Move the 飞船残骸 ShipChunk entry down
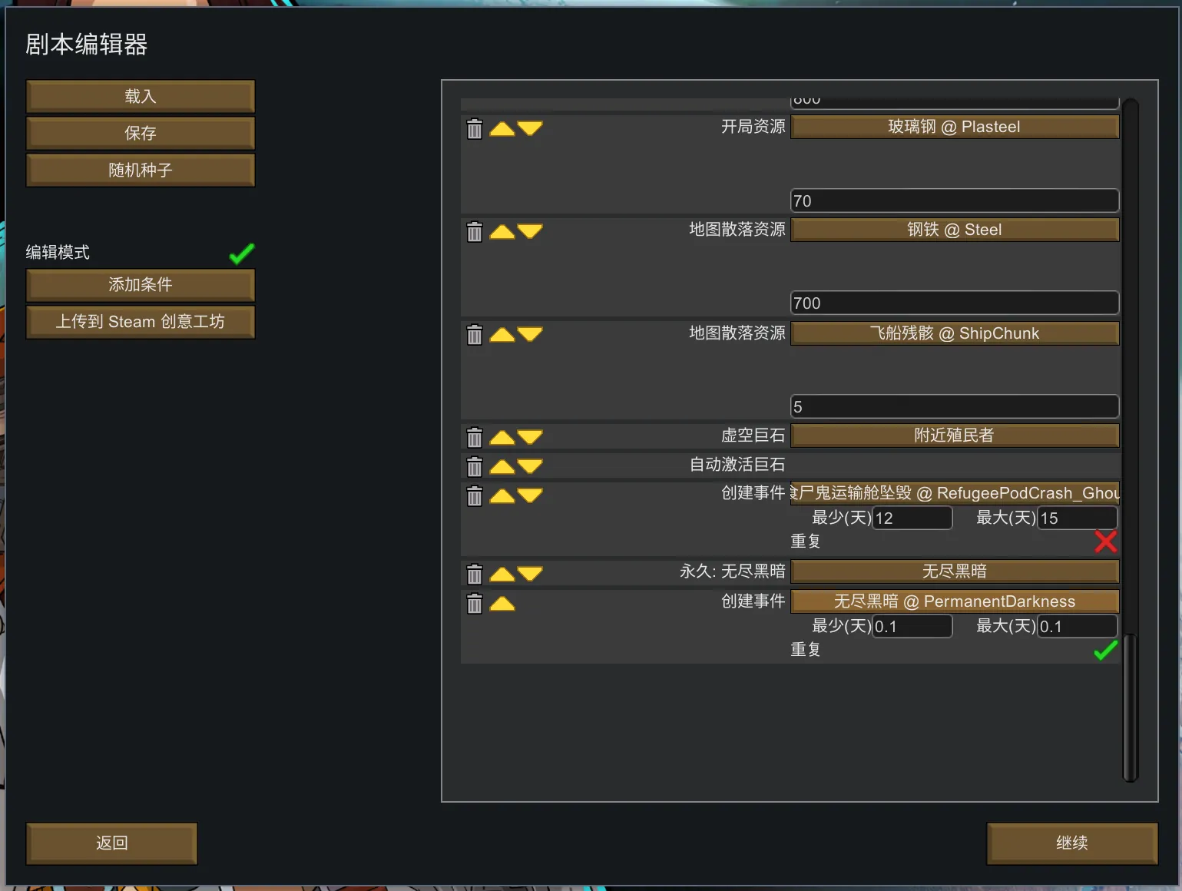This screenshot has height=891, width=1182. tap(530, 334)
